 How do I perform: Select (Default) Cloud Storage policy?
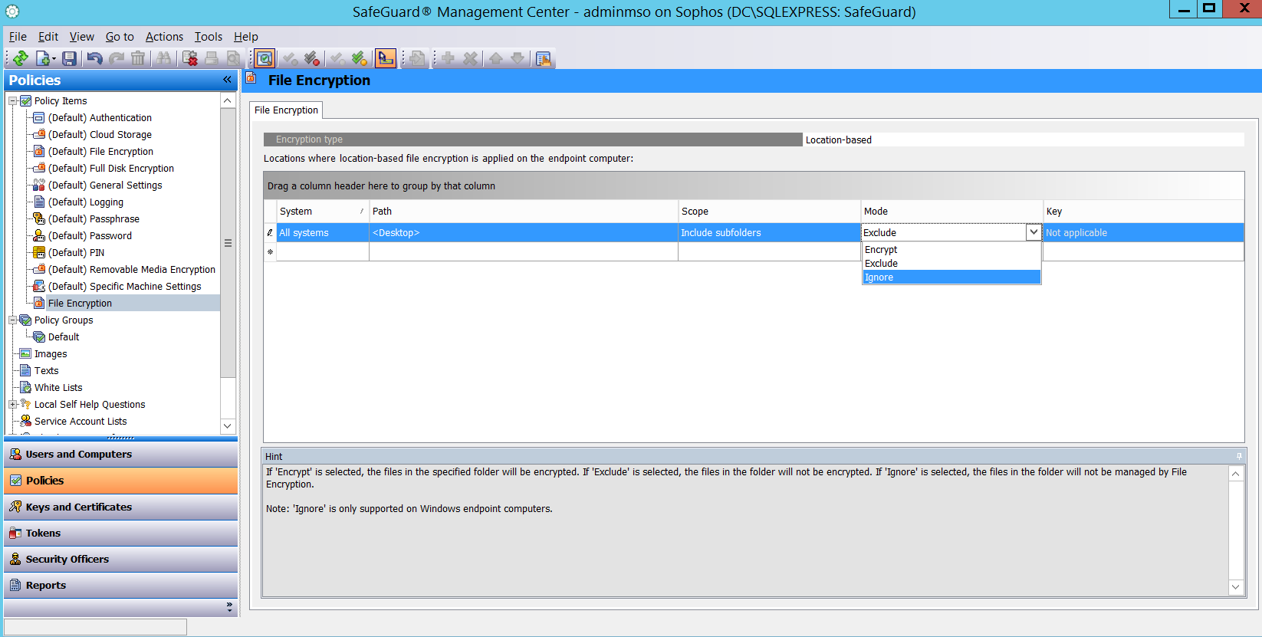[100, 135]
